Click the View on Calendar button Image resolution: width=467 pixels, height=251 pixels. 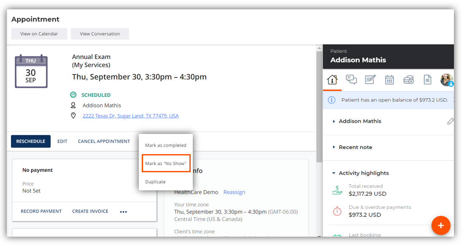[x=39, y=34]
